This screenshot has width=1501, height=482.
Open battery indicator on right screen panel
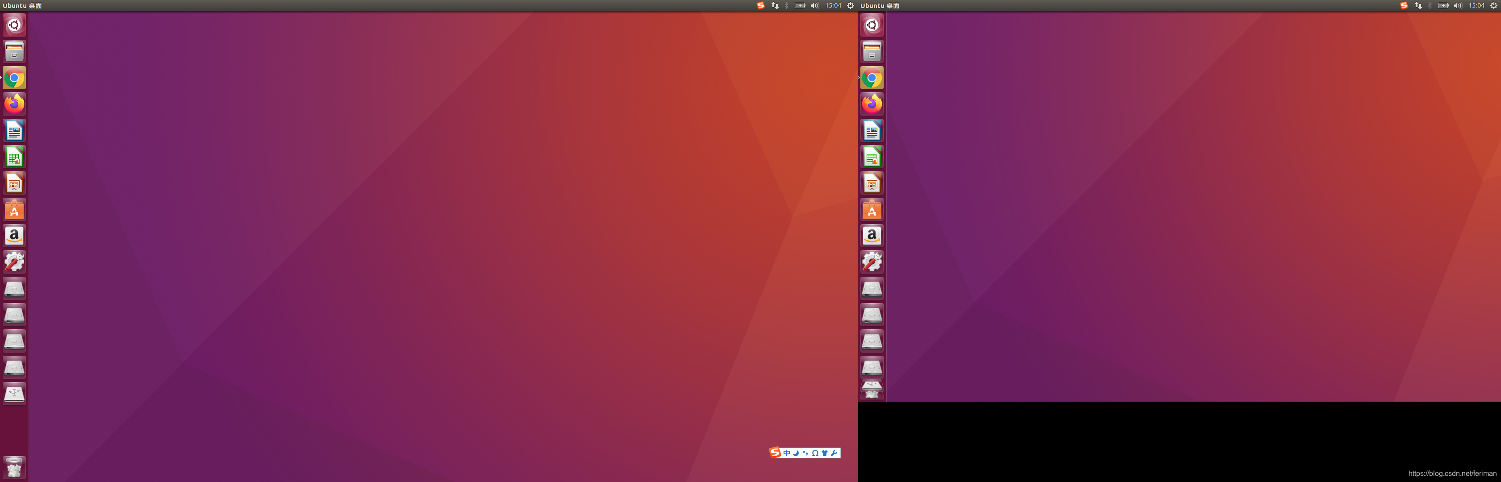[1443, 5]
